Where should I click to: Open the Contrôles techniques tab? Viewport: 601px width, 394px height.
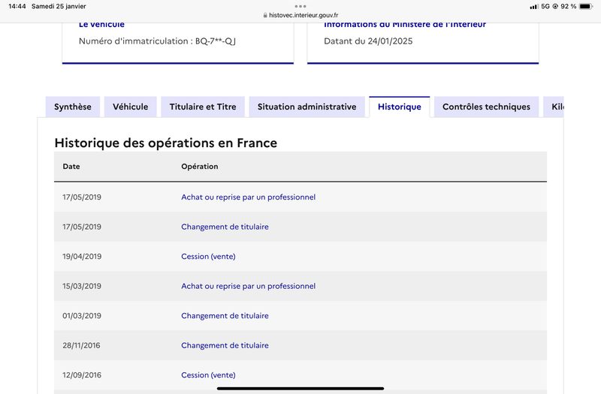click(x=486, y=107)
